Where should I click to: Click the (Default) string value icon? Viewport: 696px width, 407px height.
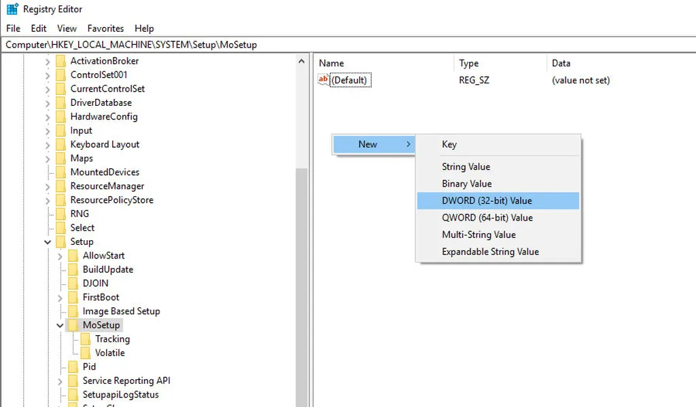(324, 80)
